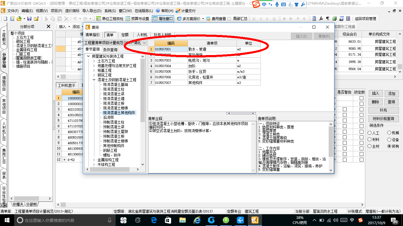403x226 pixels.
Task: Click the list sheet icon before 返回项目管理
Action: click(348, 19)
